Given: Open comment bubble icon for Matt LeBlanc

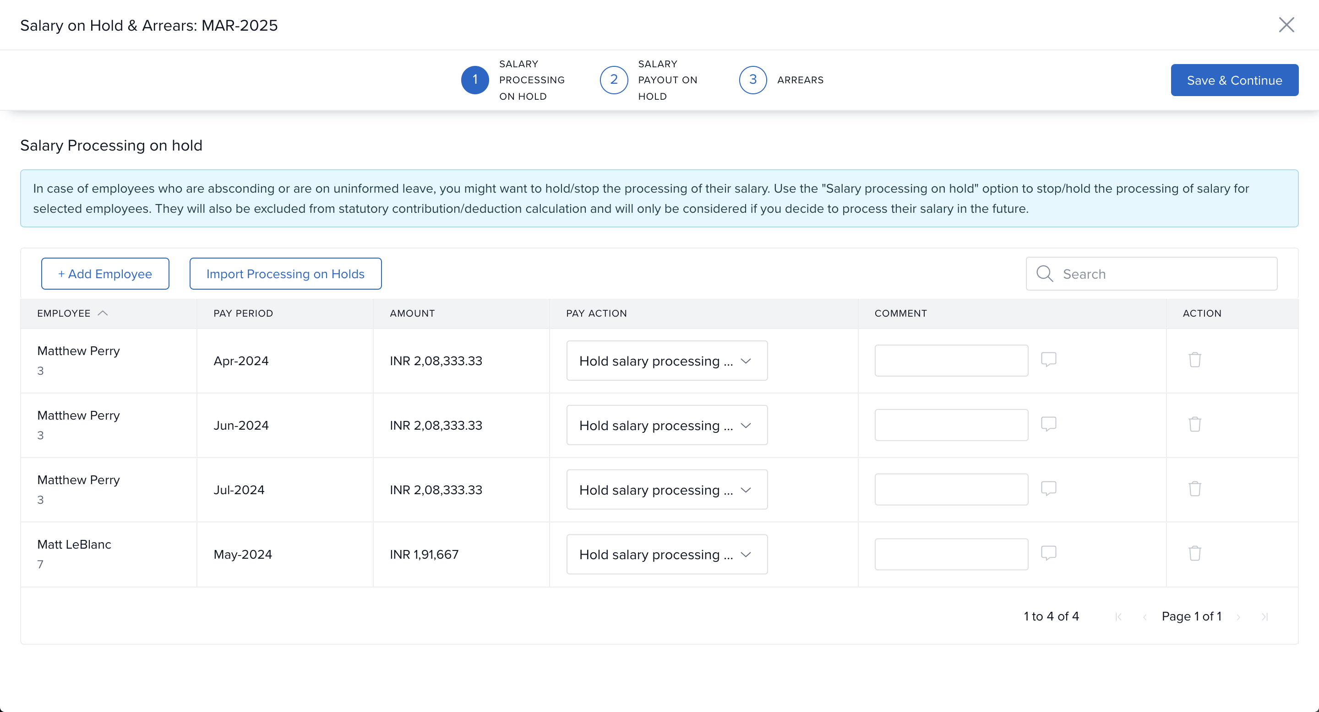Looking at the screenshot, I should [x=1048, y=553].
